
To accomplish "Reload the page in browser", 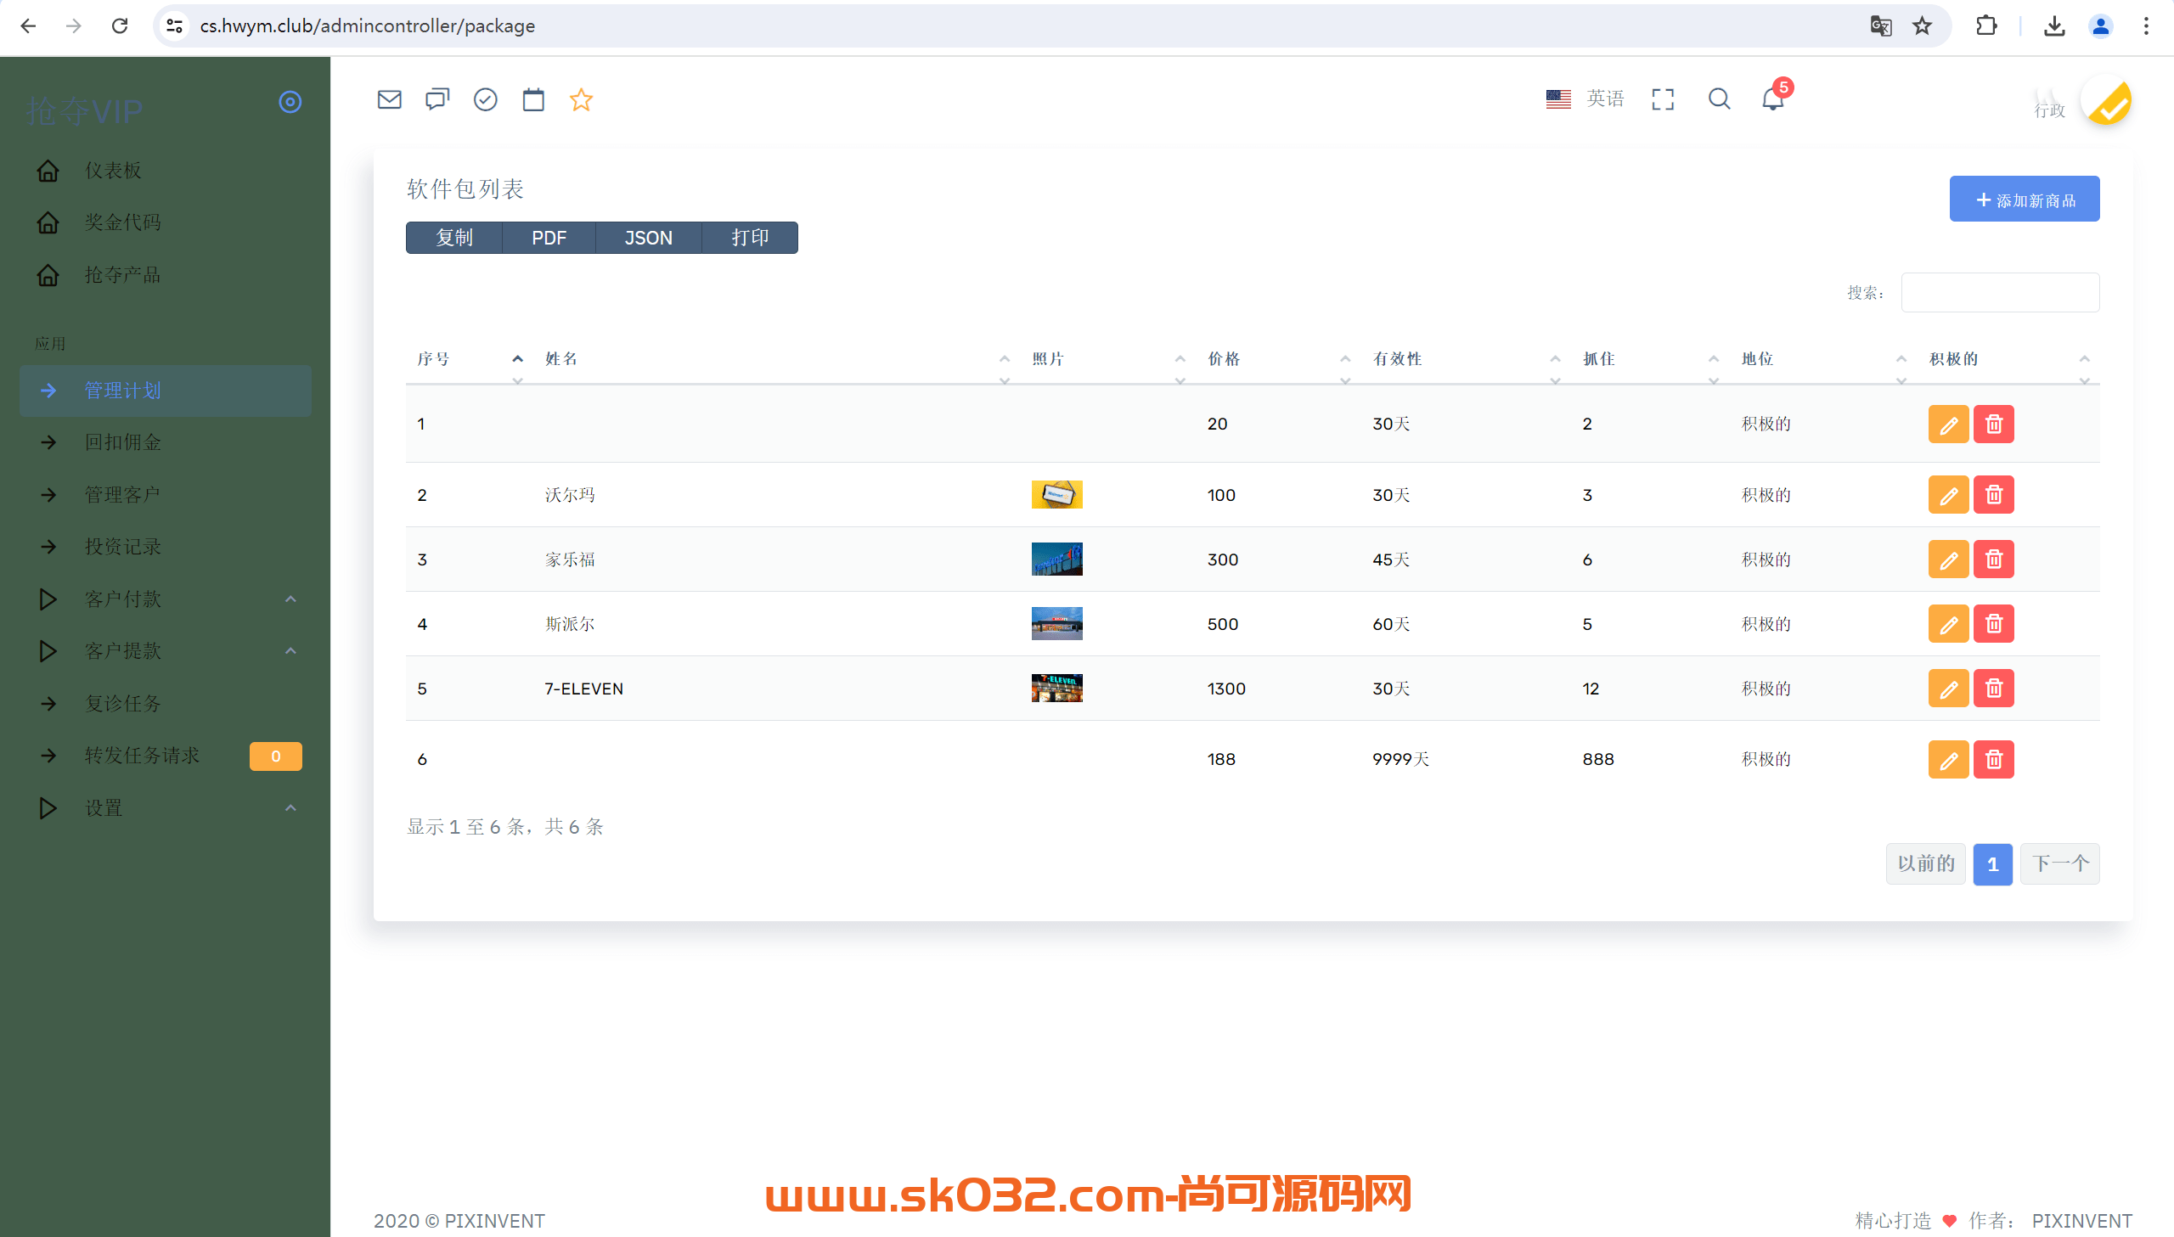I will pos(120,26).
